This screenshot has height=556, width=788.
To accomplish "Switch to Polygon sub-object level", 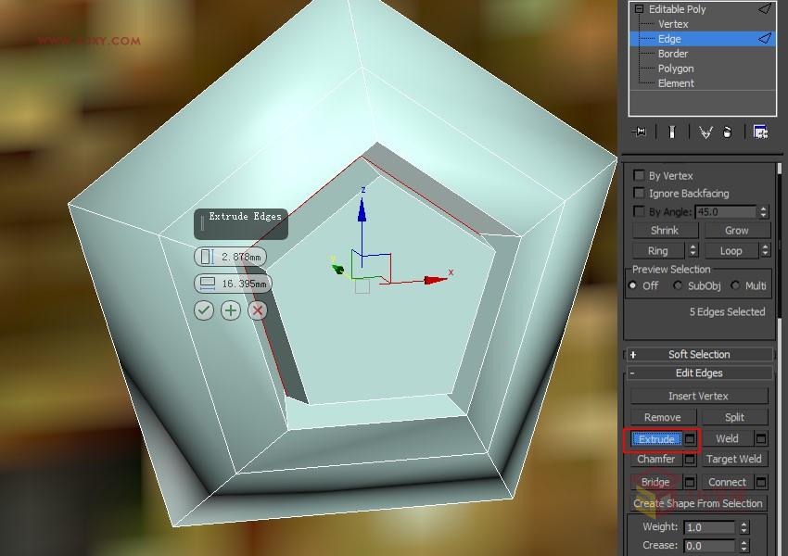I will tap(675, 68).
